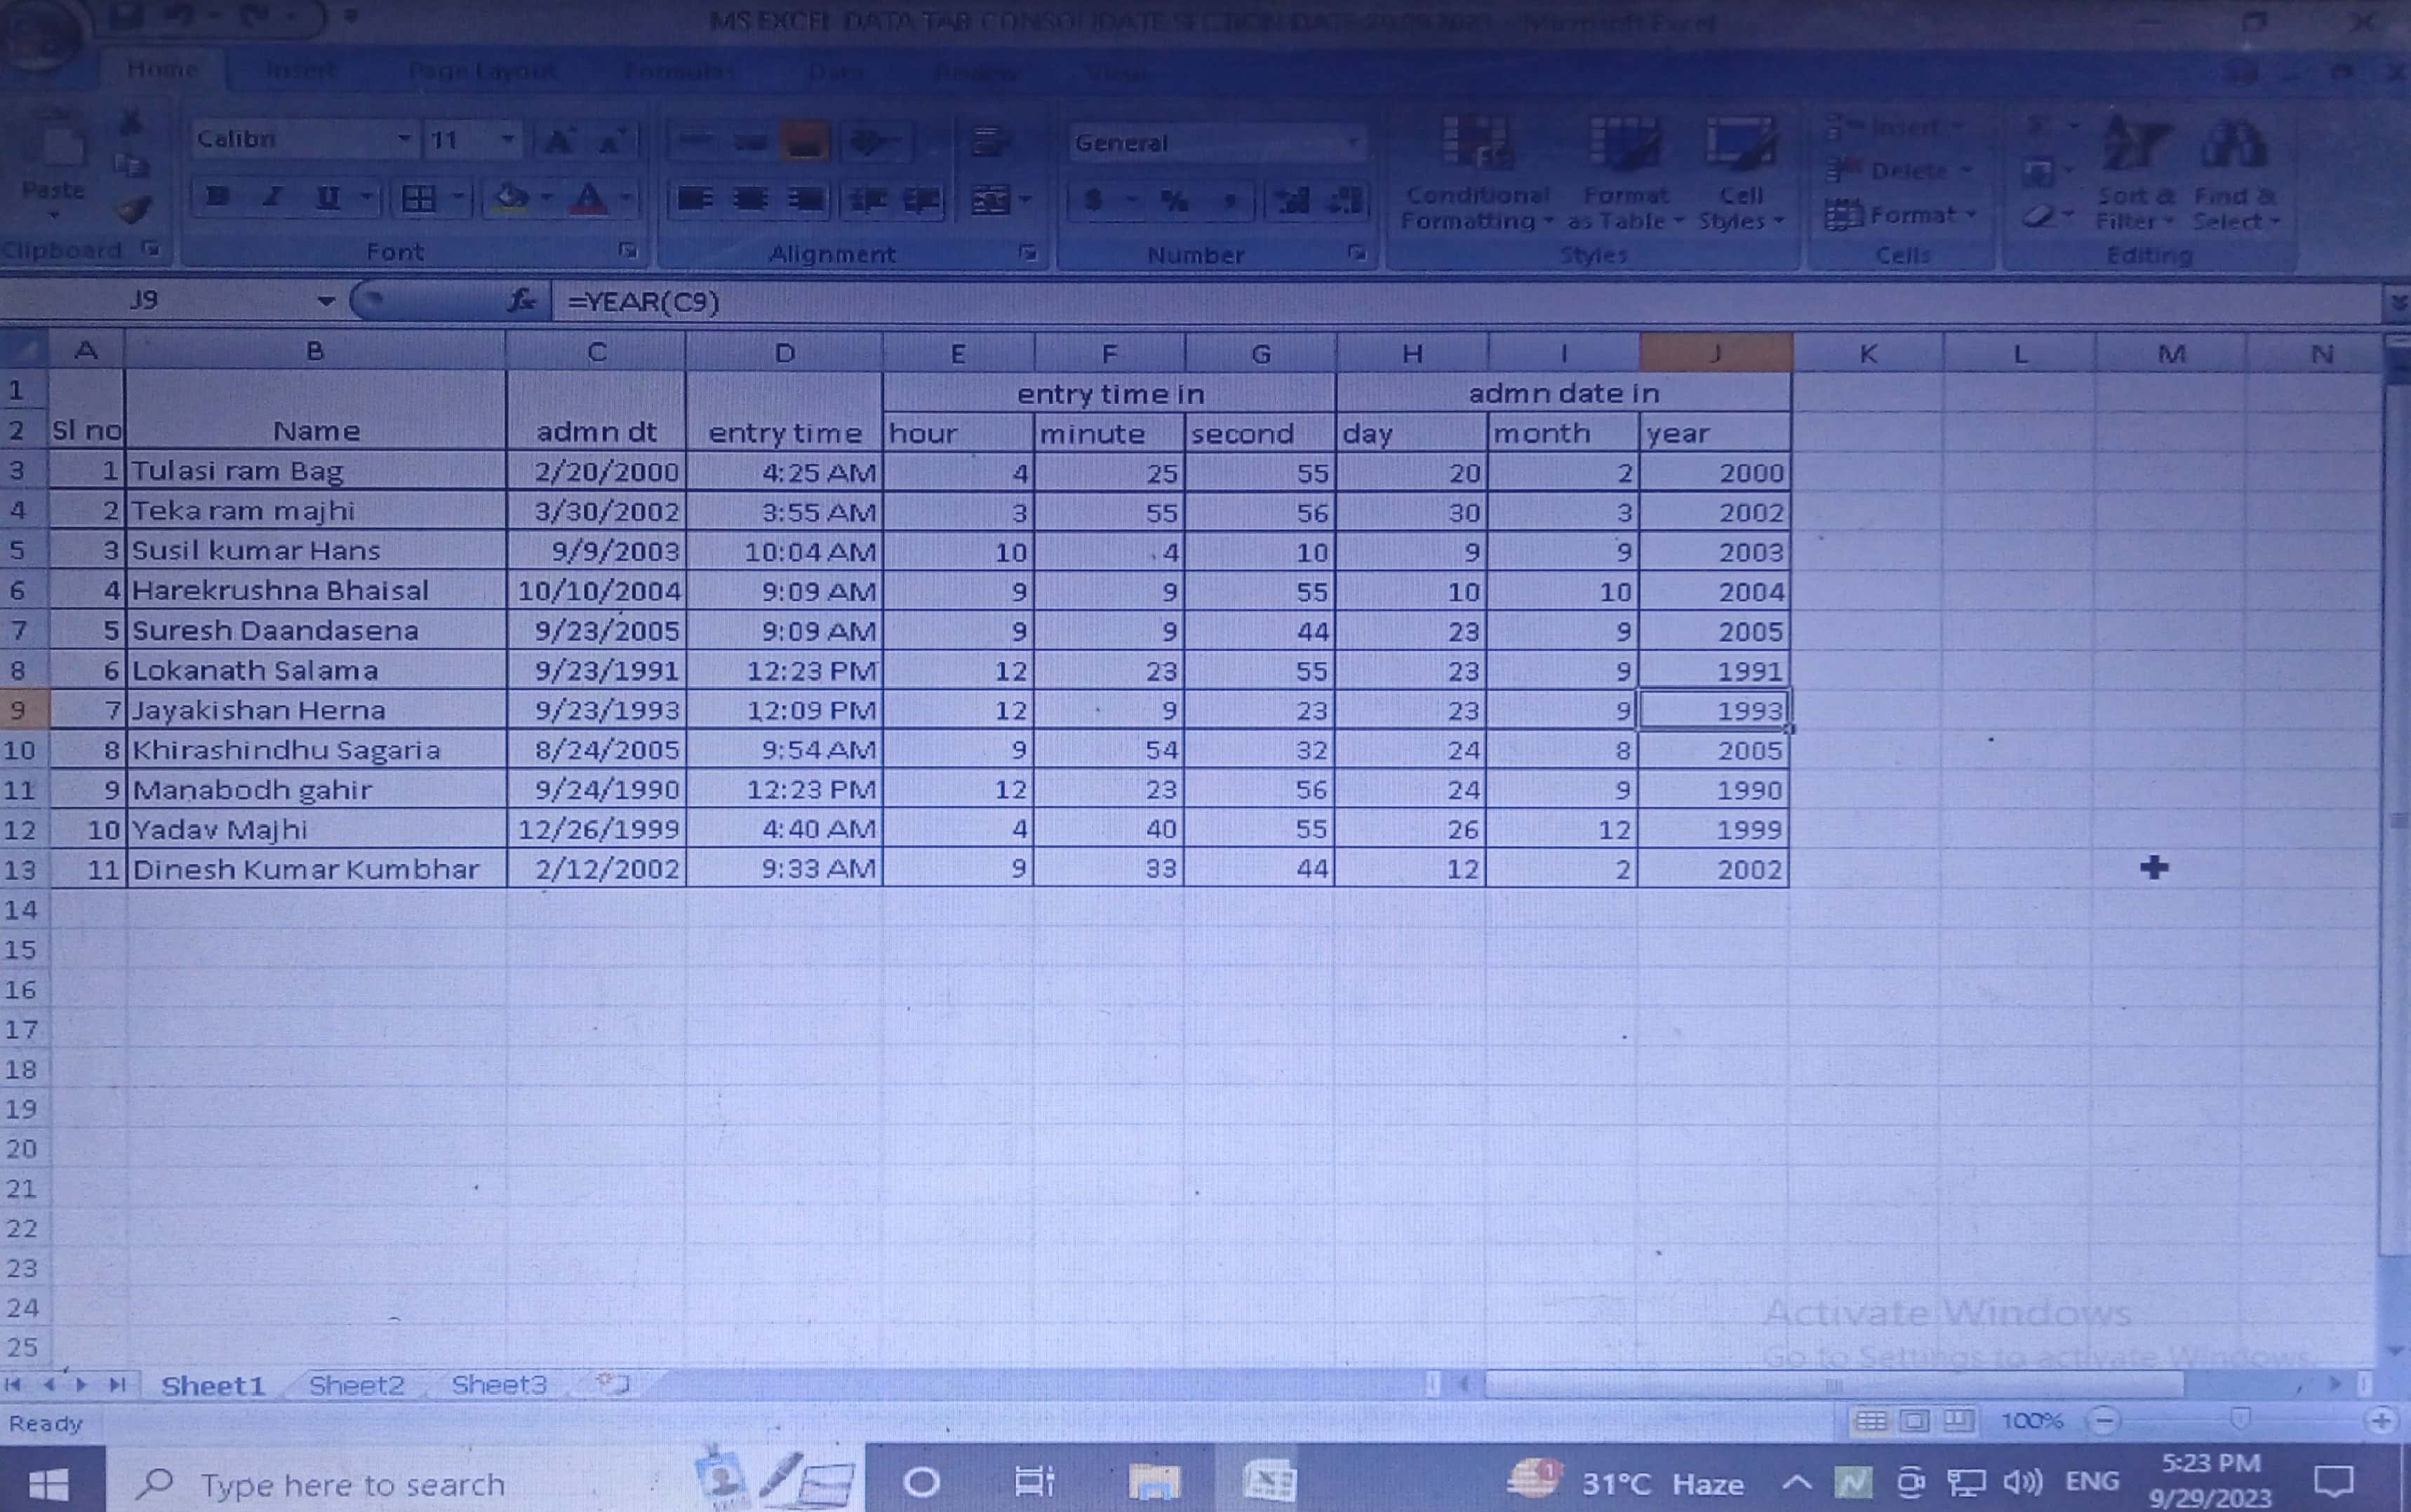This screenshot has width=2411, height=1512.
Task: Toggle Bold formatting
Action: [x=217, y=198]
